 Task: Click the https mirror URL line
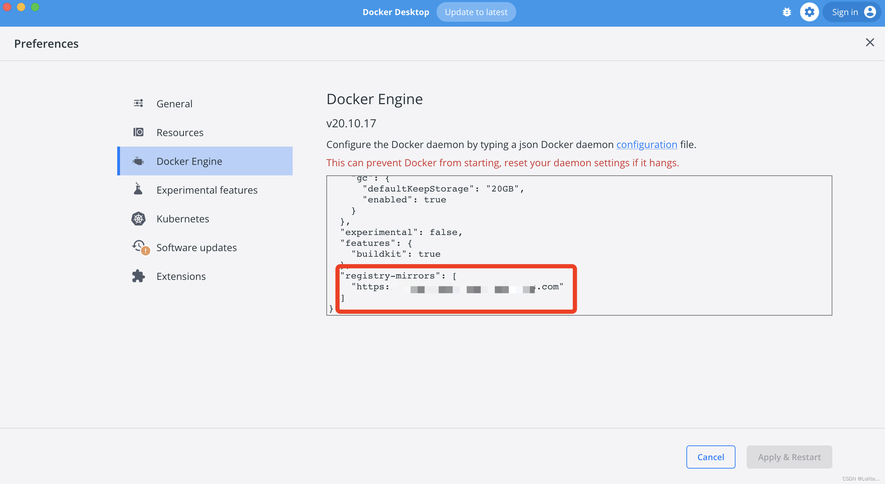(458, 287)
